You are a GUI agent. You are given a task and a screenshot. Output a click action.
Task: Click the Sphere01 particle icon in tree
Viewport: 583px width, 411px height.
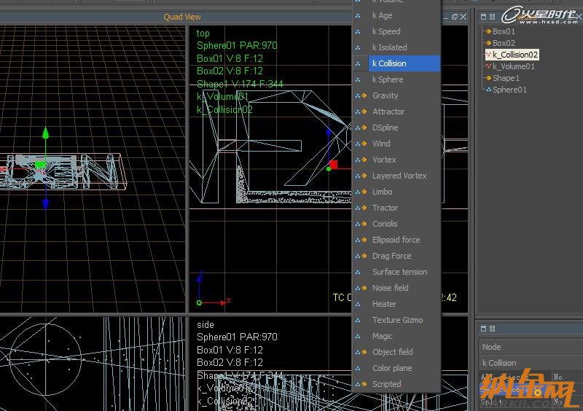click(488, 90)
